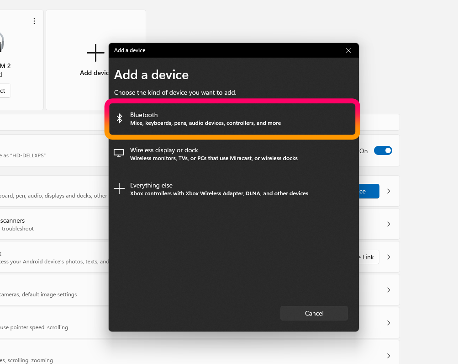This screenshot has height=364, width=458.
Task: Cancel the Add a device dialog
Action: 314,313
